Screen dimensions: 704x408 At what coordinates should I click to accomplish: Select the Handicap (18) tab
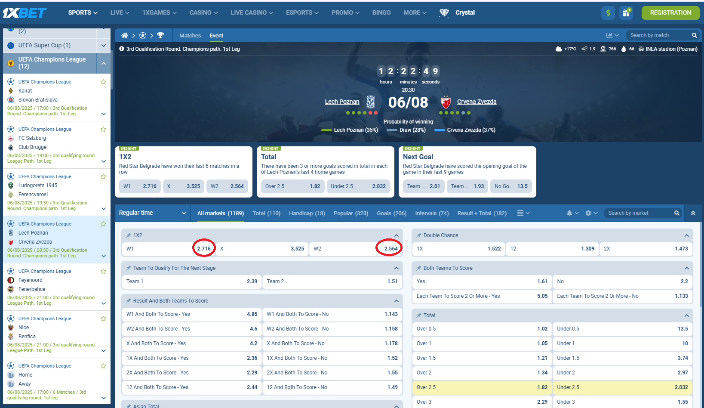pos(307,213)
